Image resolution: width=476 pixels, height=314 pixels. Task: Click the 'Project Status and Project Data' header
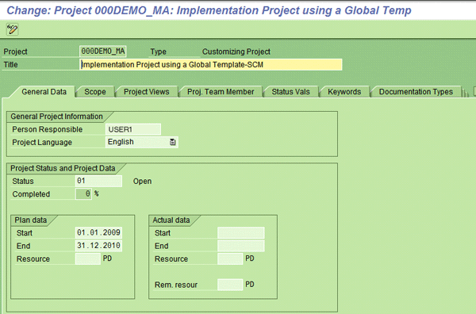coord(63,168)
